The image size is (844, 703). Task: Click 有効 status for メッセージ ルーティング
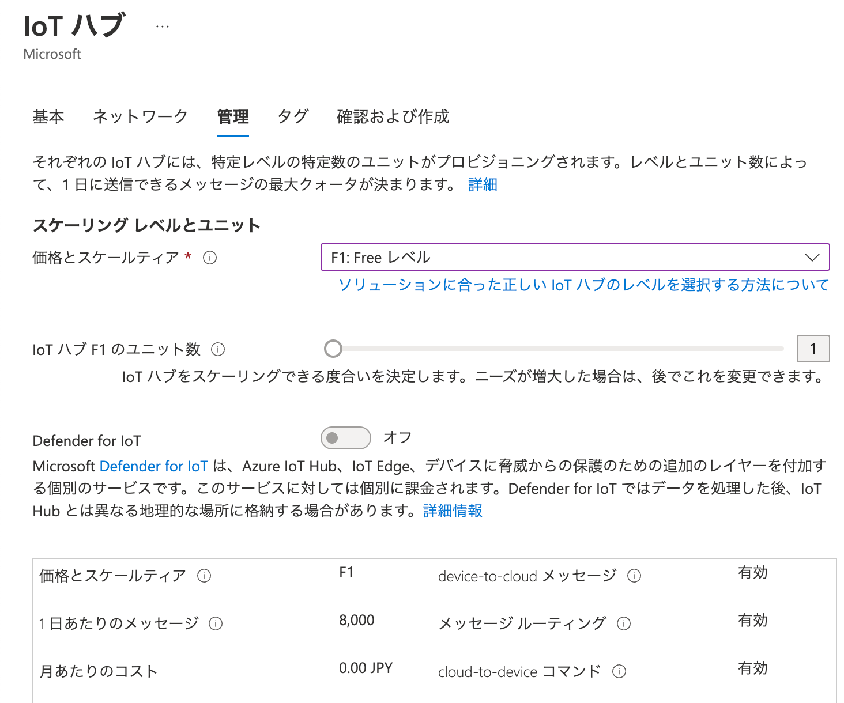(753, 621)
